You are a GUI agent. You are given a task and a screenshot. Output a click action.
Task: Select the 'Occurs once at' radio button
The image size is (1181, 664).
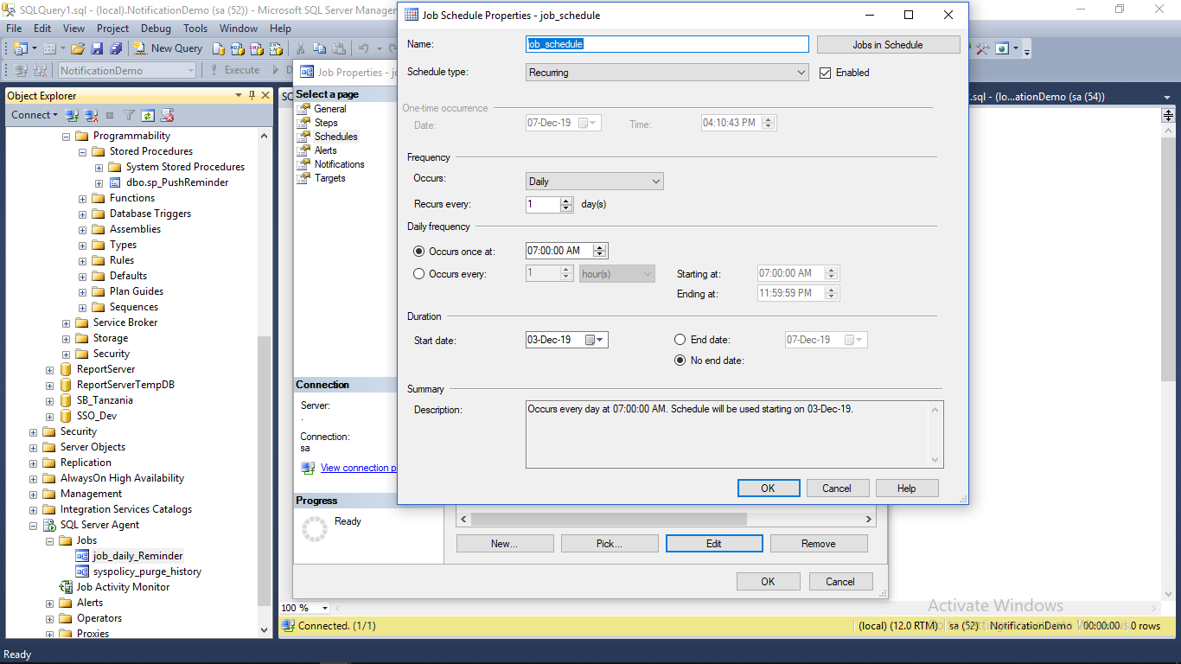tap(419, 252)
